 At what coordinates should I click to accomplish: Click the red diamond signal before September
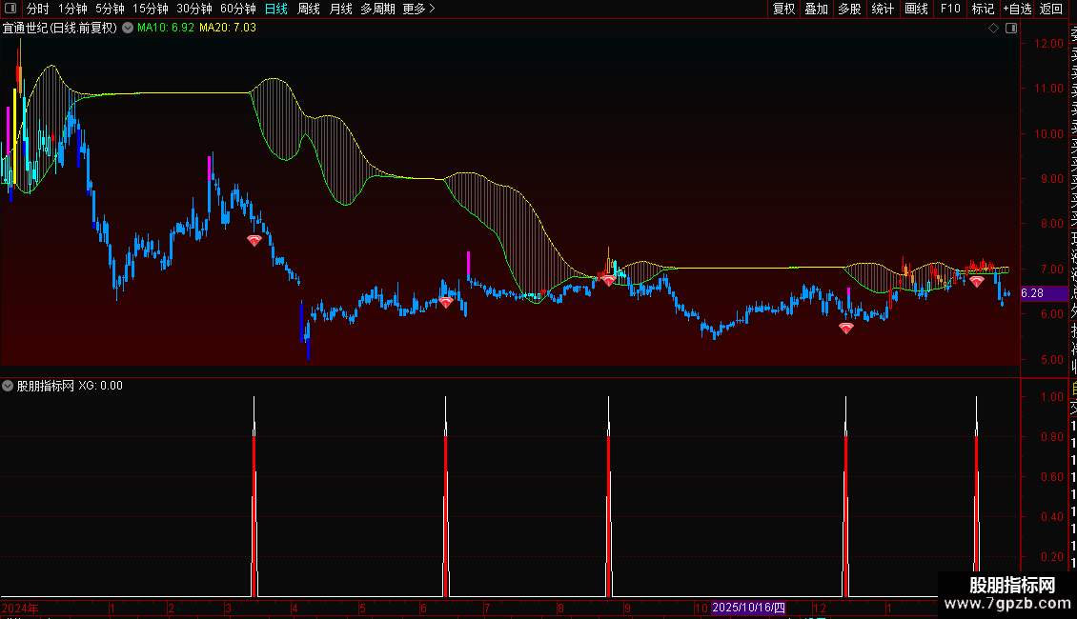tap(609, 280)
